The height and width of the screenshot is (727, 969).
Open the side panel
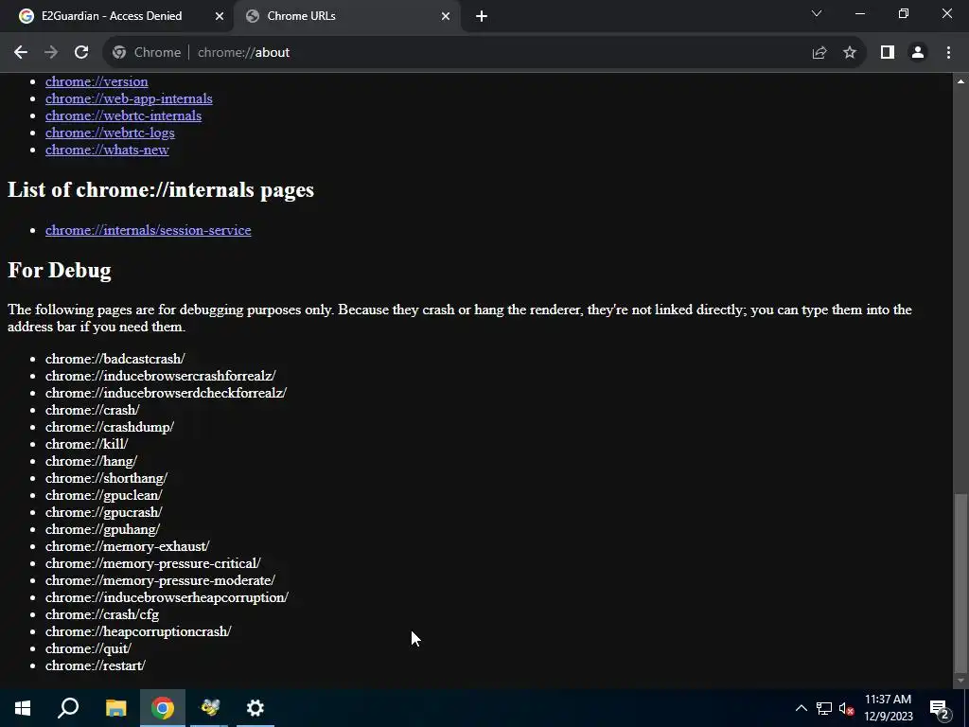click(888, 53)
